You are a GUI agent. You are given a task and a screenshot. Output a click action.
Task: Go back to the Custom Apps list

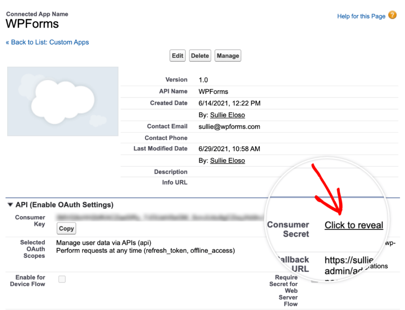coord(47,42)
